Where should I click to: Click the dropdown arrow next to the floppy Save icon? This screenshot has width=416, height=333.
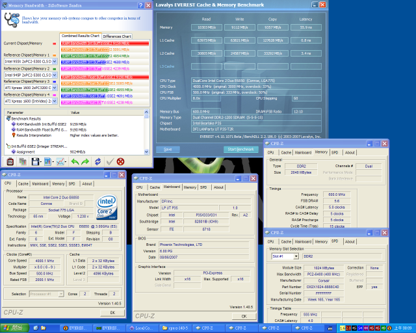tap(40, 162)
